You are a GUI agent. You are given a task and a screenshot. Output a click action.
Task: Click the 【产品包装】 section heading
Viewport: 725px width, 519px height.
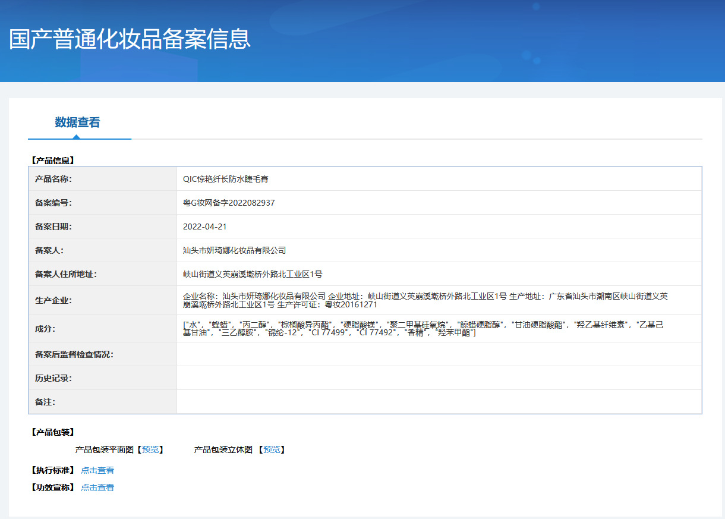(x=52, y=432)
